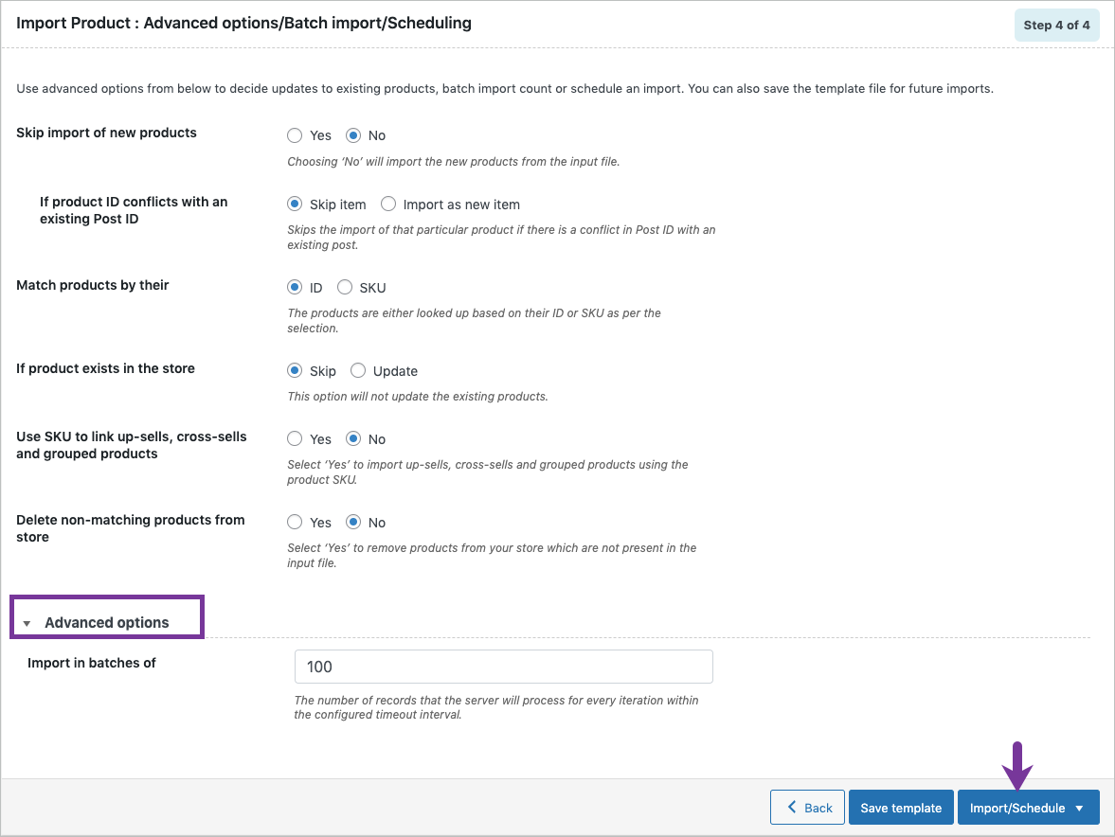The width and height of the screenshot is (1115, 837).
Task: Select 'ID' for matching products
Action: (295, 287)
